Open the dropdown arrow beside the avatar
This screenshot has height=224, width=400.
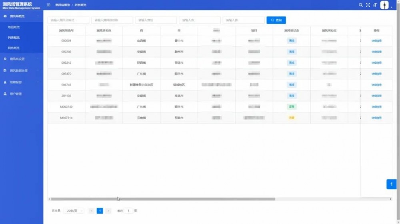(x=391, y=7)
